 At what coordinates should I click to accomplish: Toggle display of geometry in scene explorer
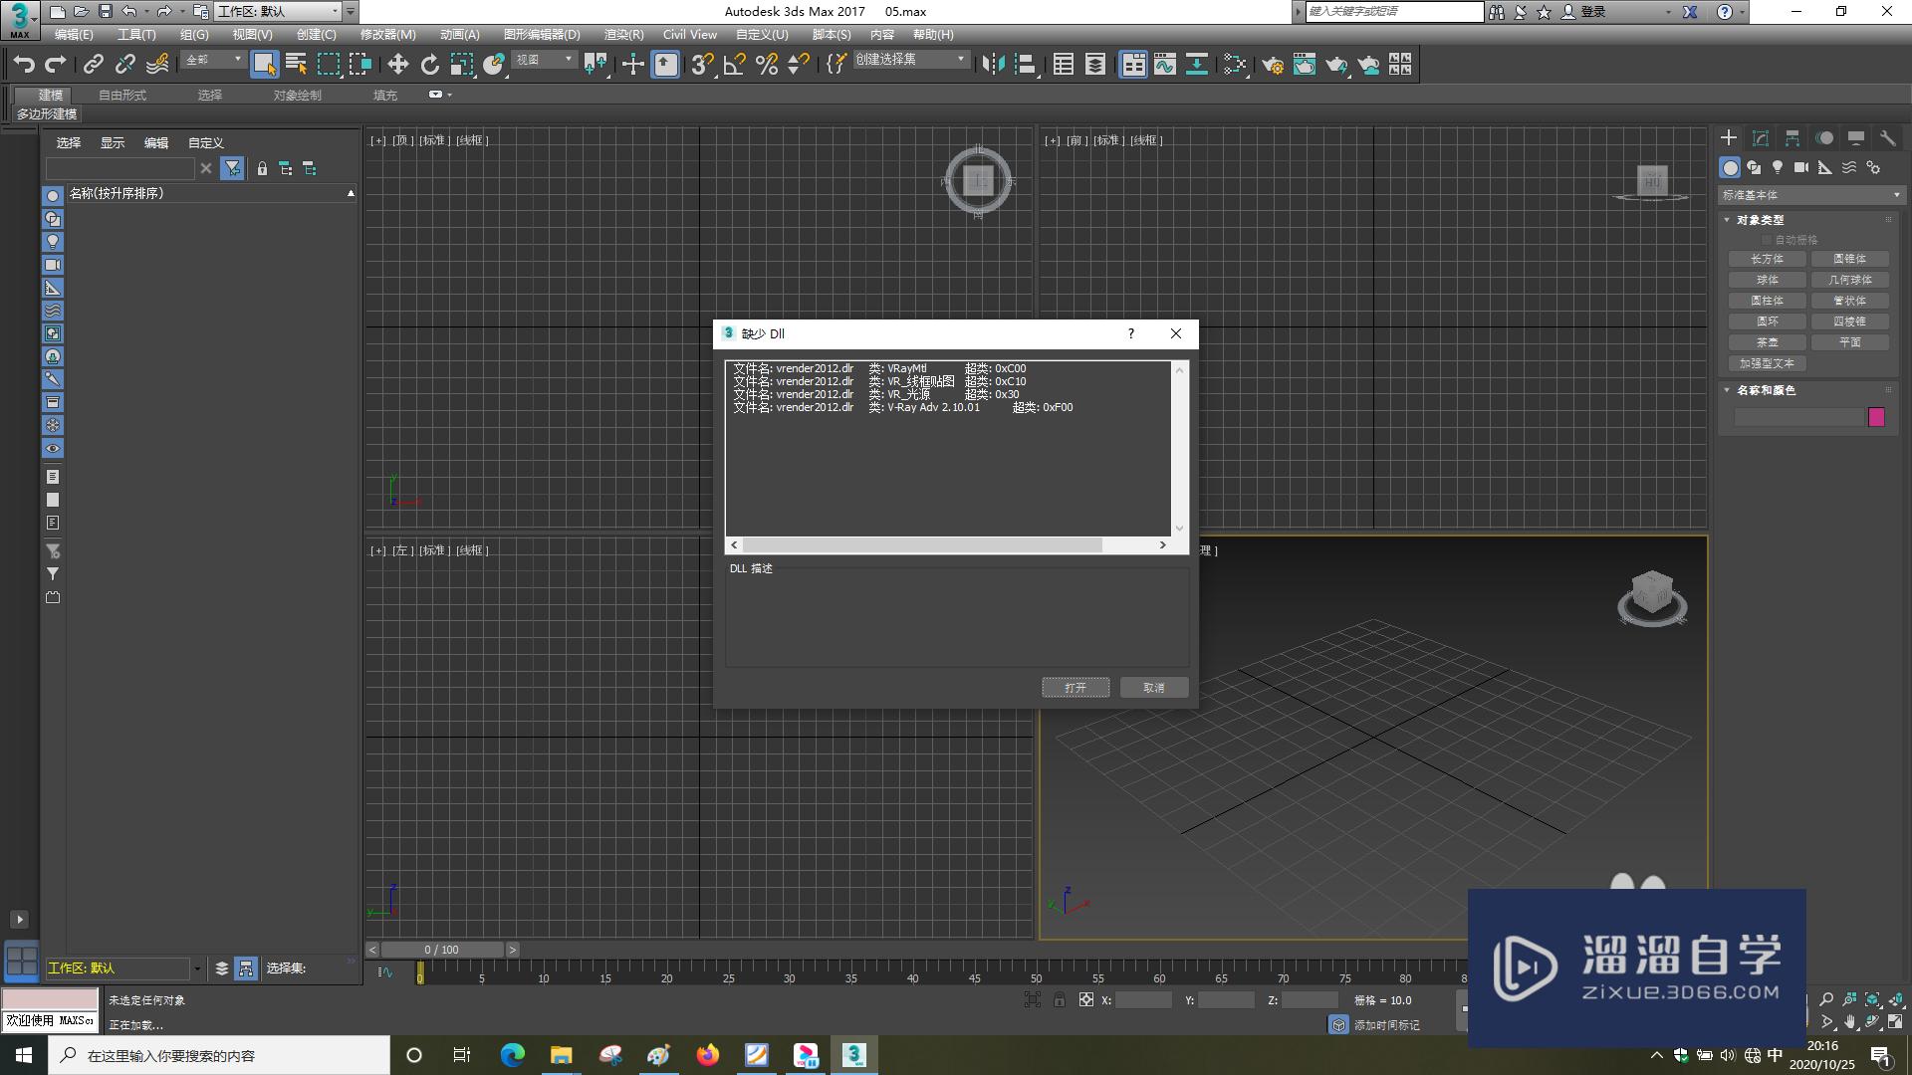pyautogui.click(x=53, y=196)
